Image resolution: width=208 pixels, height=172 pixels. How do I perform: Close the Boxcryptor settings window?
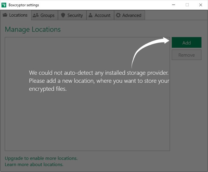tap(201, 5)
